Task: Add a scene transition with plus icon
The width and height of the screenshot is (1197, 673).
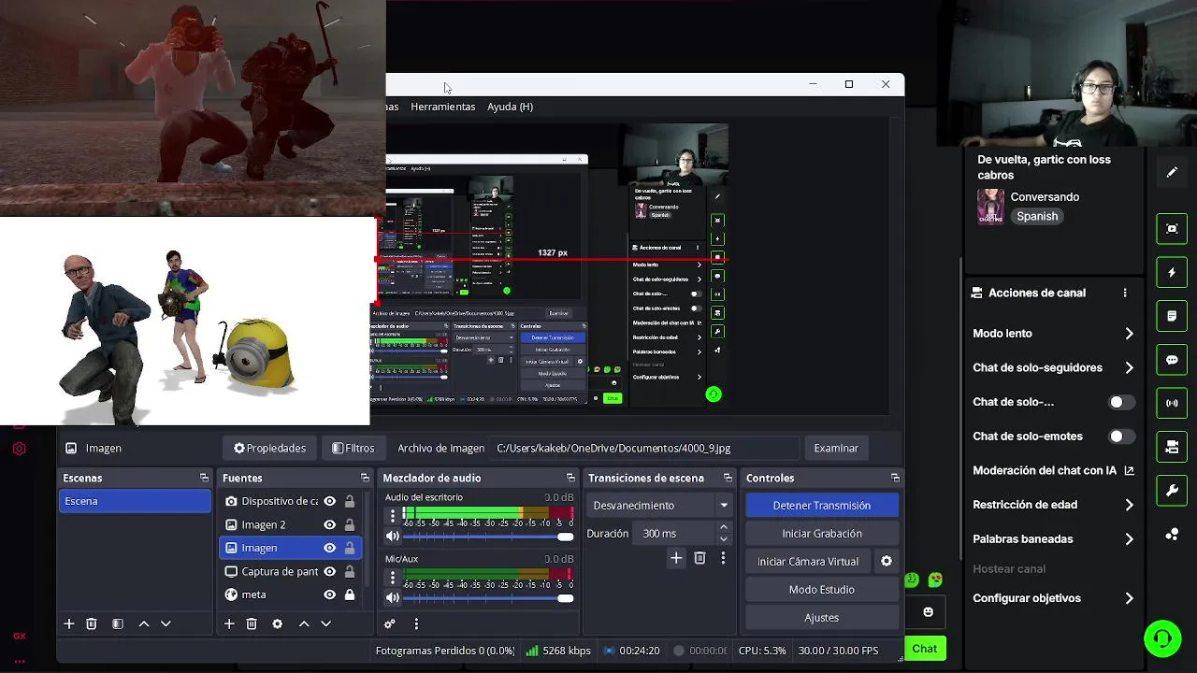Action: click(676, 558)
